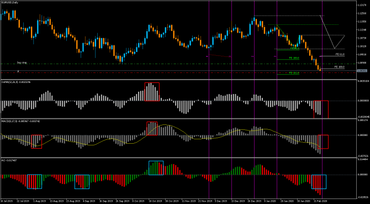Click the white FE 100.0 Fibonacci label
Image resolution: width=370 pixels, height=204 pixels.
click(339, 67)
